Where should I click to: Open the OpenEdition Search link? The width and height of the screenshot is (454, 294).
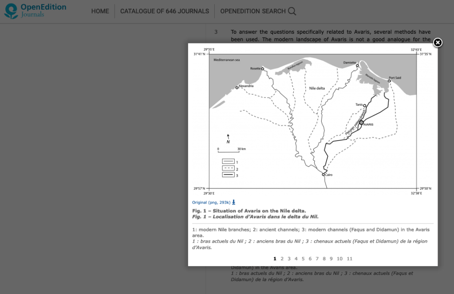coord(253,12)
